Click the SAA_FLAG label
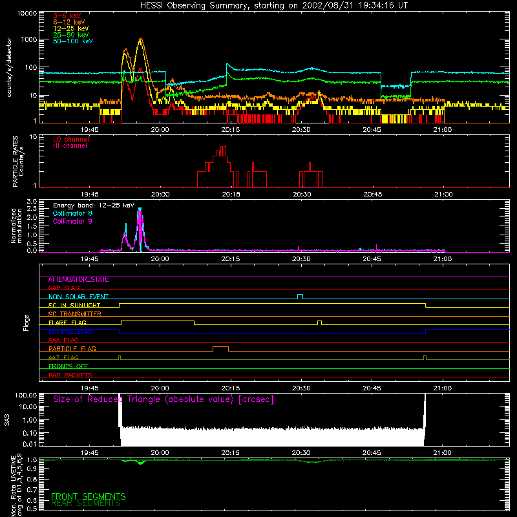The image size is (517, 517). (x=63, y=340)
